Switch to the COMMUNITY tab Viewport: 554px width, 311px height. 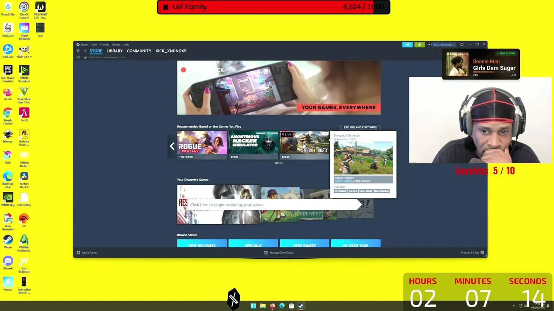139,51
